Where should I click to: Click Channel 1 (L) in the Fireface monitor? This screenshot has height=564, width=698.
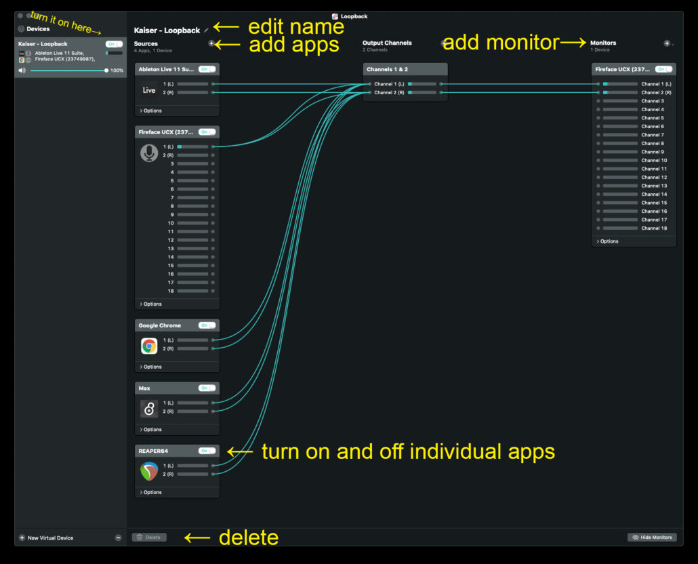pyautogui.click(x=656, y=83)
